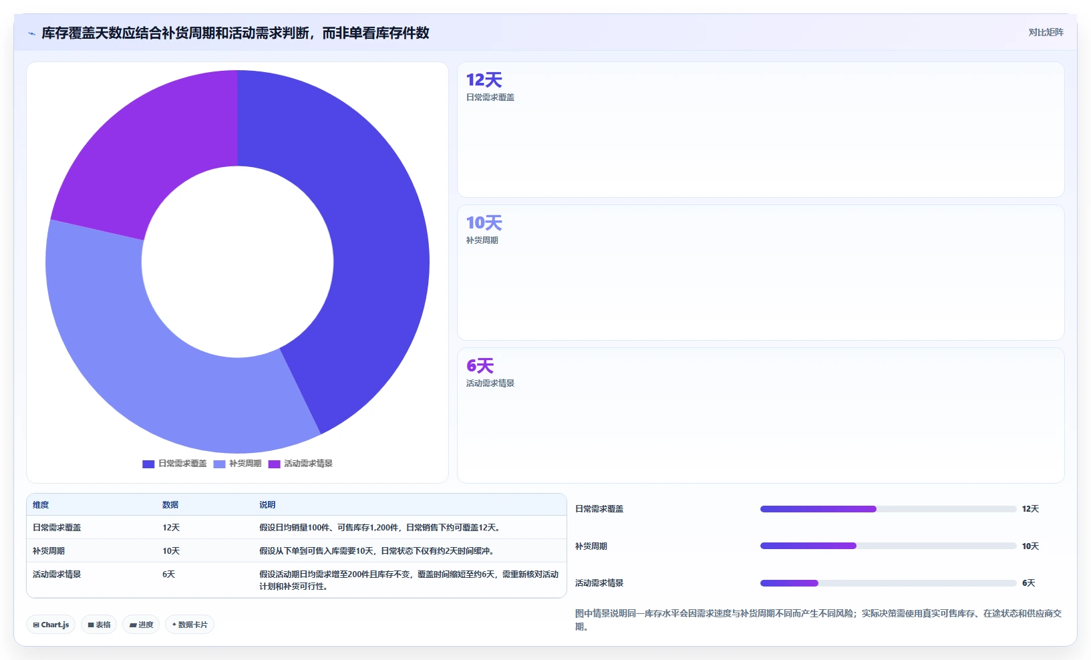This screenshot has height=660, width=1091.
Task: Click the 日常需求覆盖 caption in the top data card
Action: pyautogui.click(x=490, y=98)
